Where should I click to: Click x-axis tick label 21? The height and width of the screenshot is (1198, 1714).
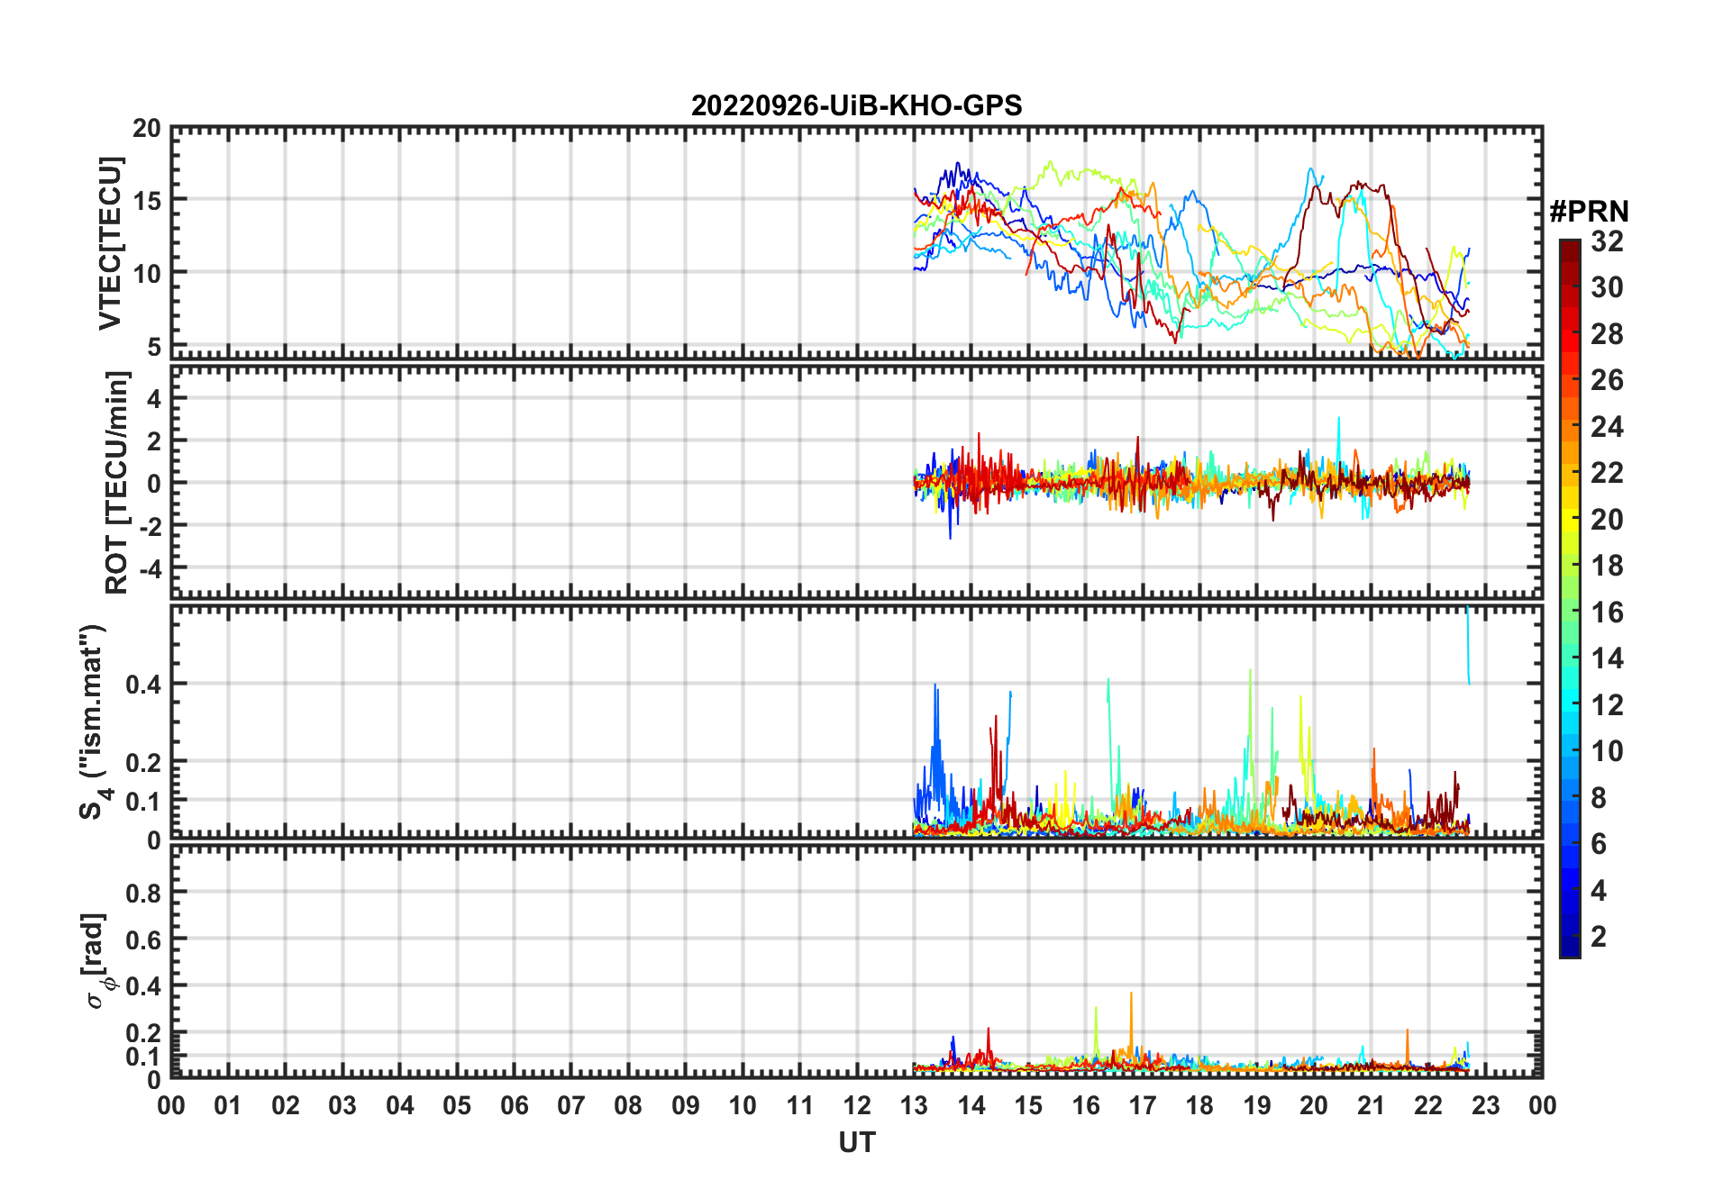[x=1371, y=1105]
